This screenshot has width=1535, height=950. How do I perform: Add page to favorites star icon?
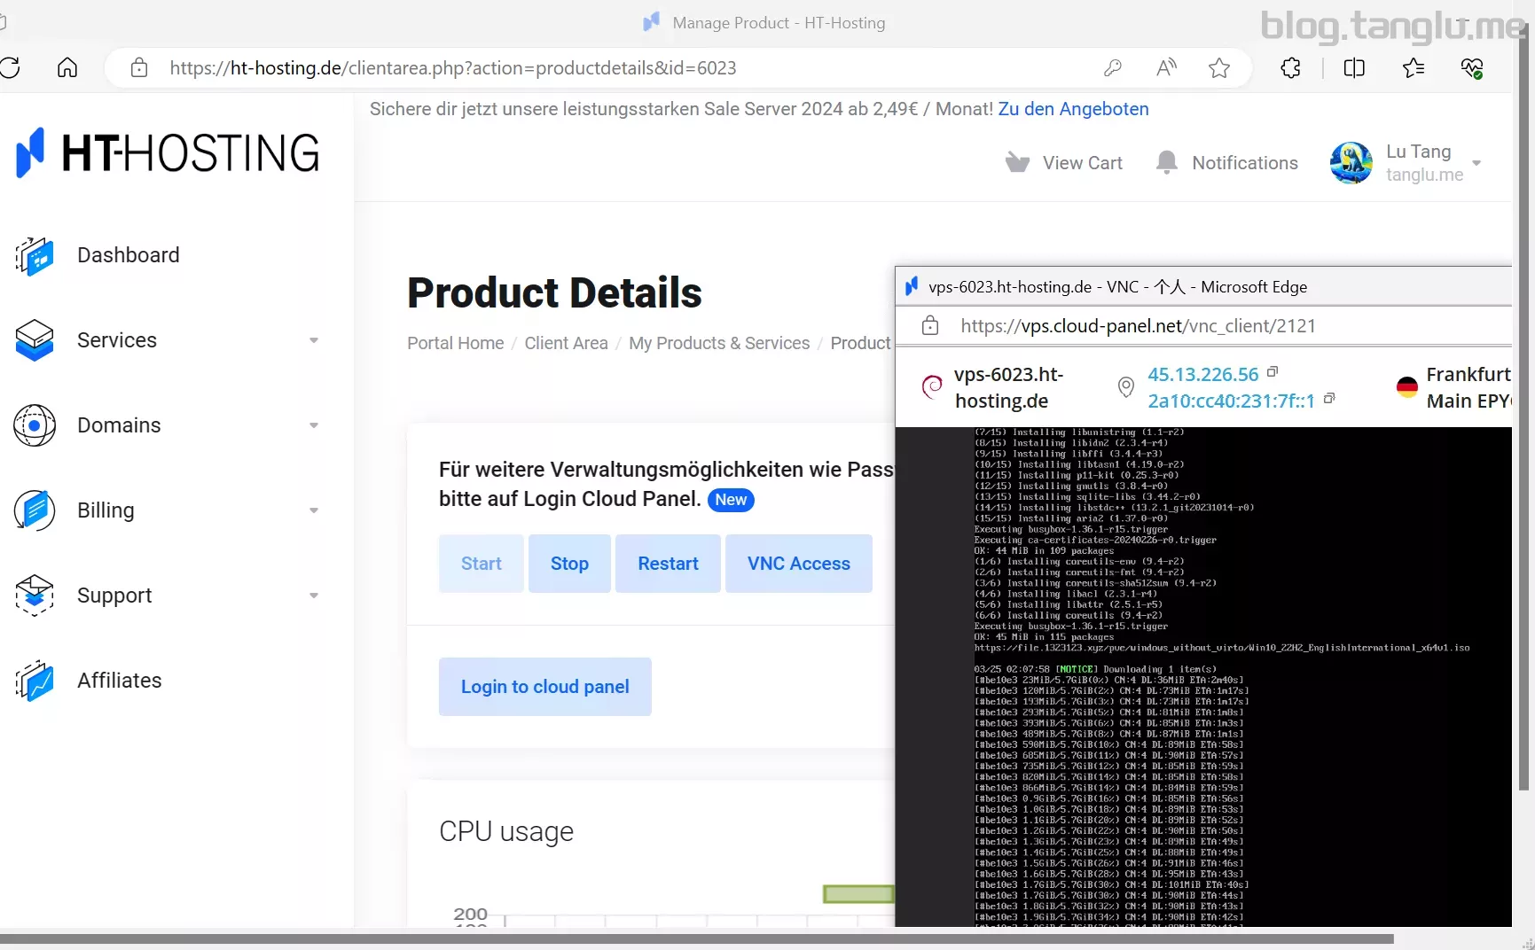click(x=1219, y=68)
